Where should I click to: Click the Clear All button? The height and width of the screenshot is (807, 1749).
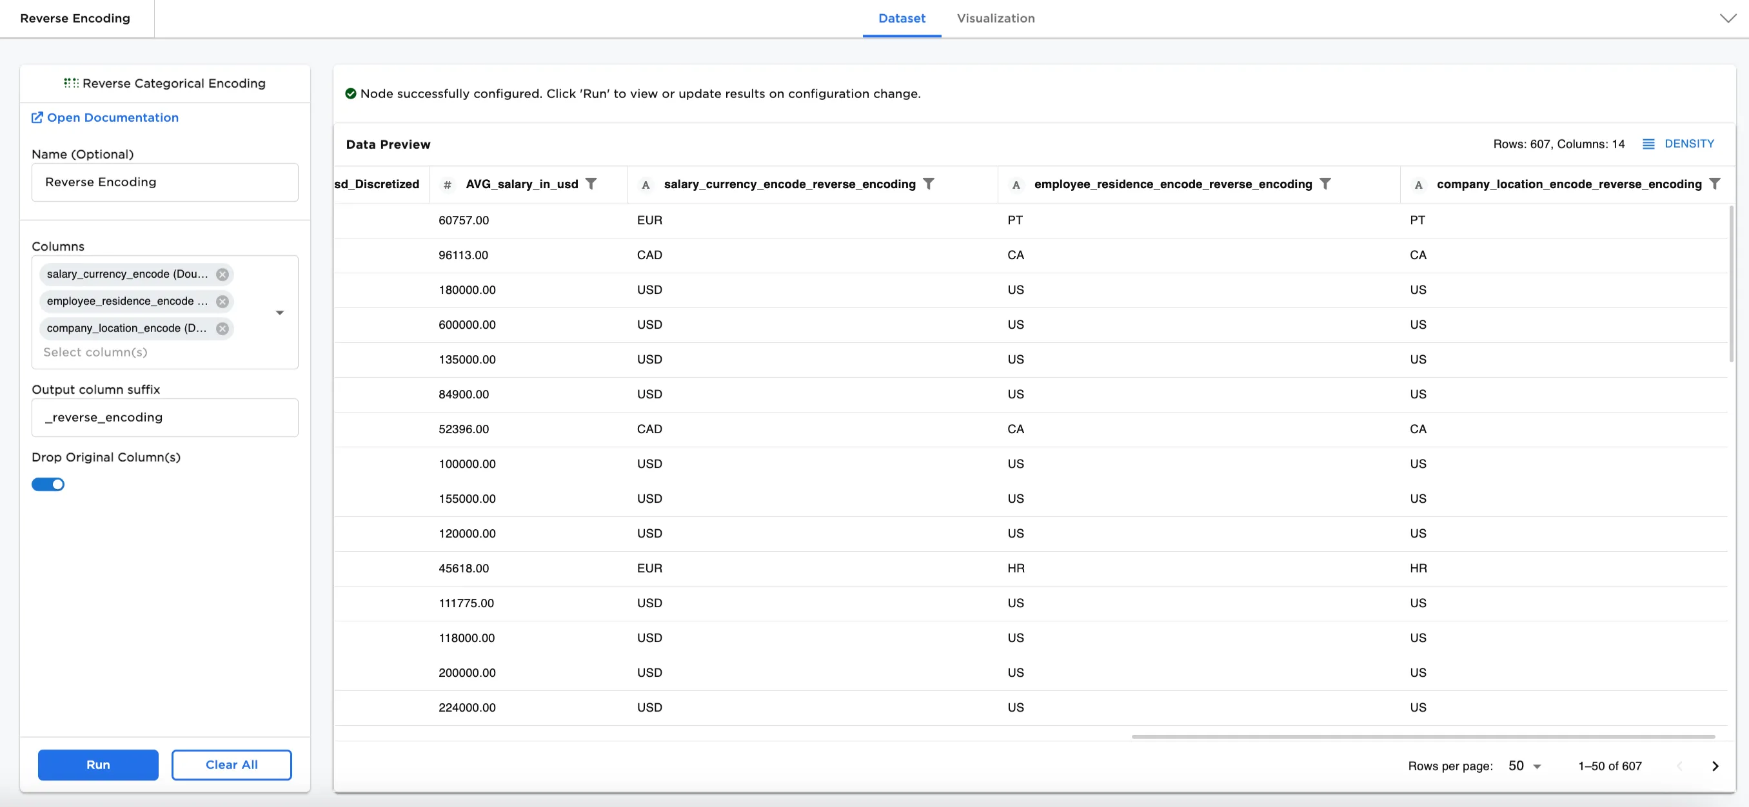[232, 764]
